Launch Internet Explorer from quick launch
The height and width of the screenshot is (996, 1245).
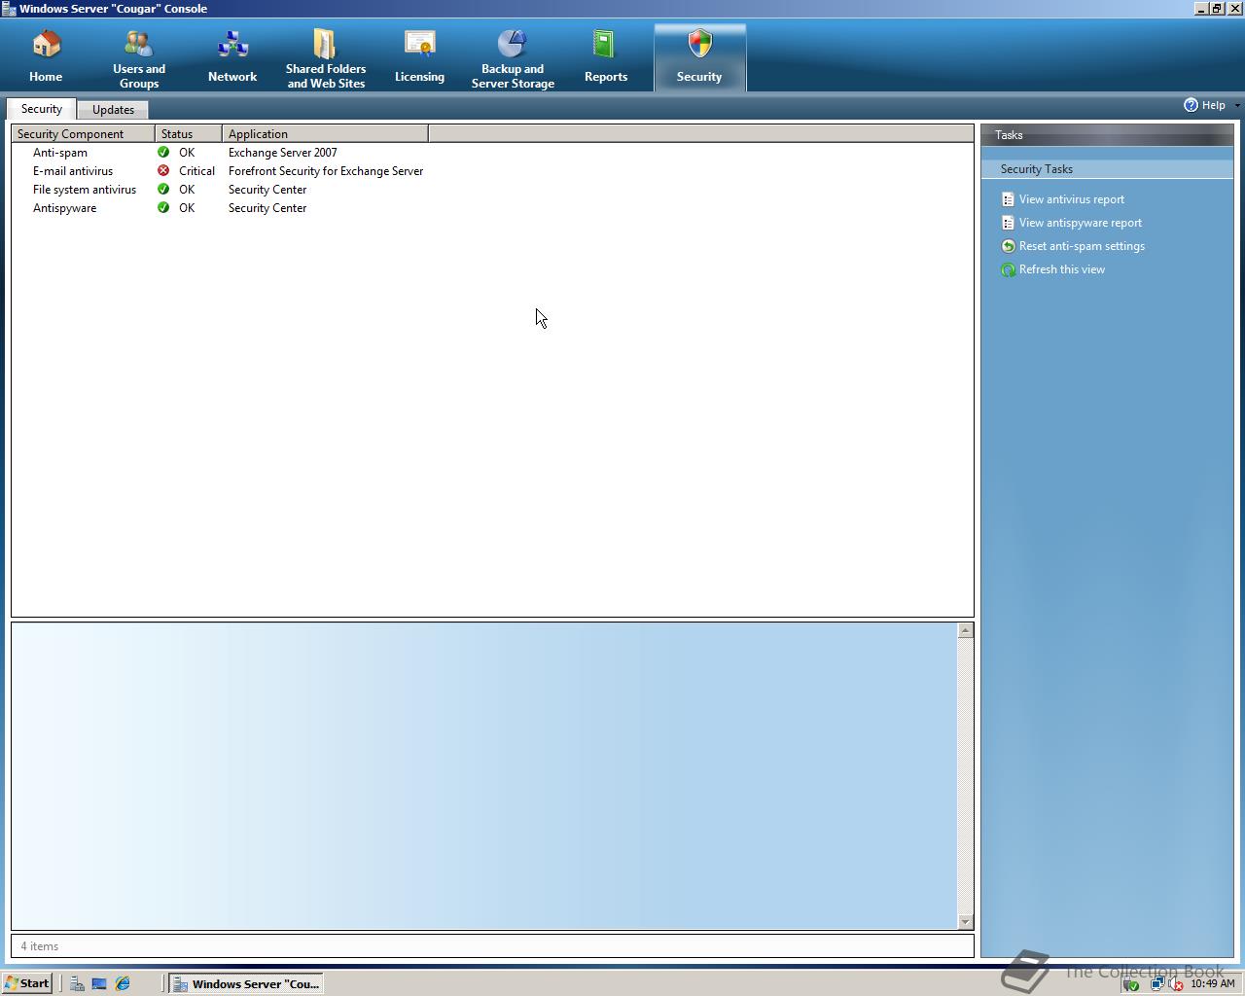[123, 983]
